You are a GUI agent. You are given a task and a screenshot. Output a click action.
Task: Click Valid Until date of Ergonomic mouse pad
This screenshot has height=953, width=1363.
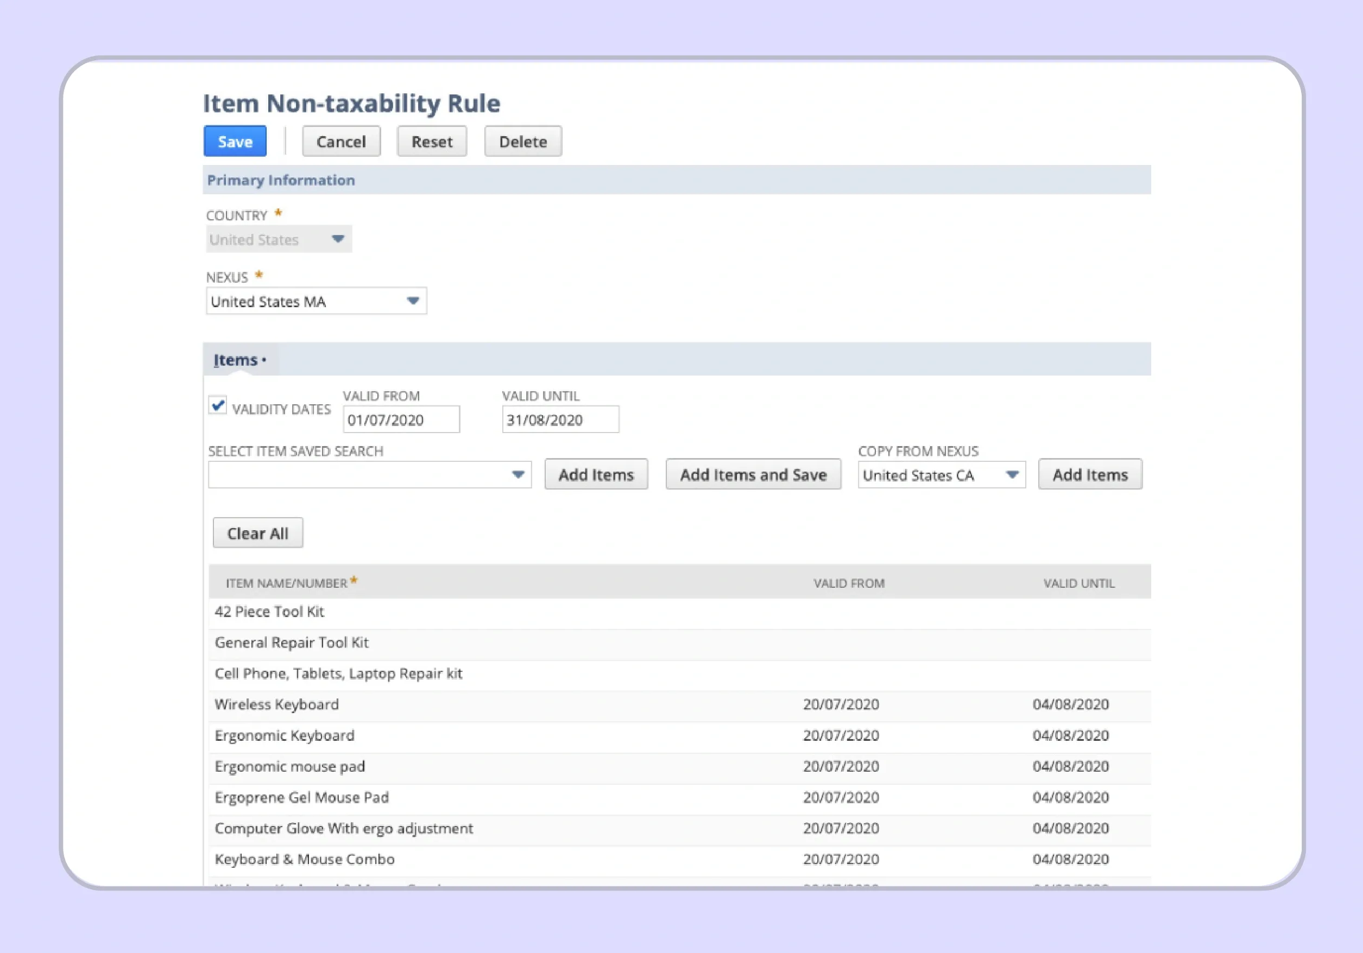[1070, 766]
